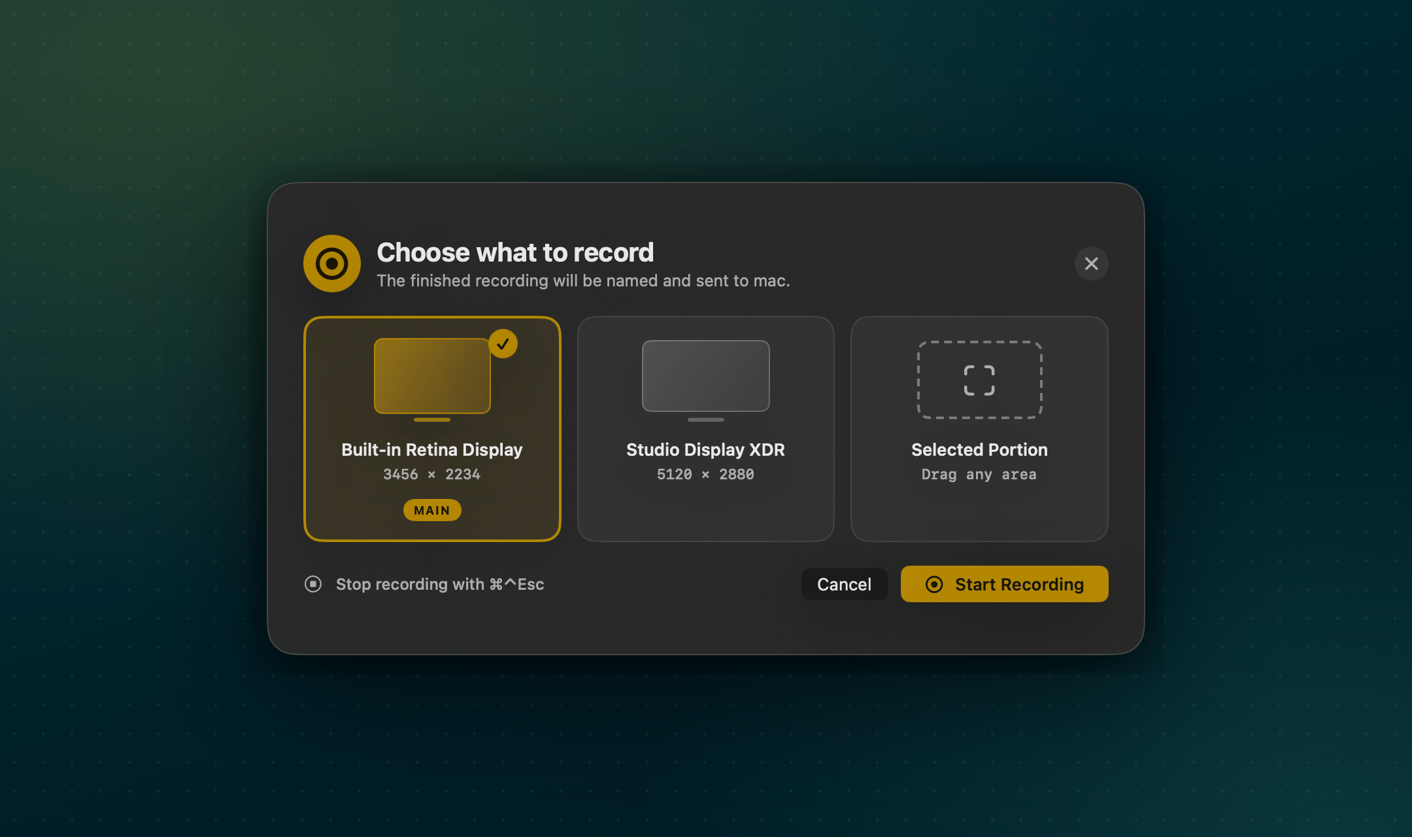Click the gold monitor thumbnail icon
Image resolution: width=1412 pixels, height=837 pixels.
(x=432, y=379)
